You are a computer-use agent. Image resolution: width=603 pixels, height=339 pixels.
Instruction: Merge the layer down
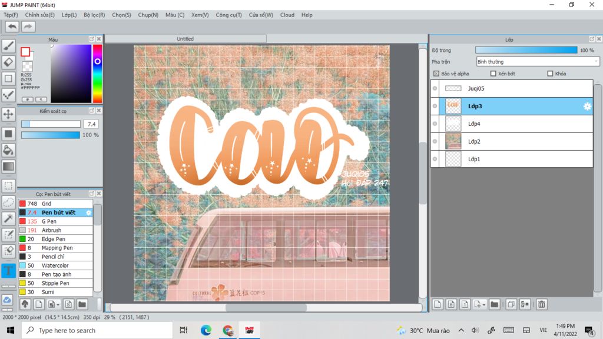pos(525,304)
